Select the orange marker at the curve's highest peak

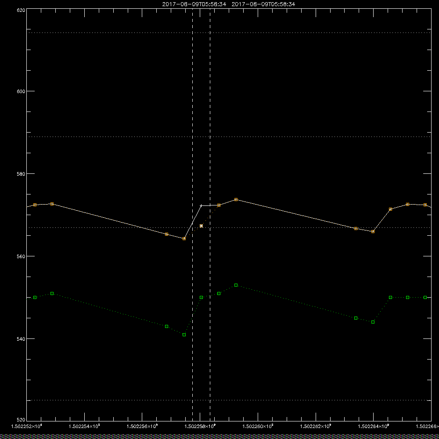click(x=236, y=200)
